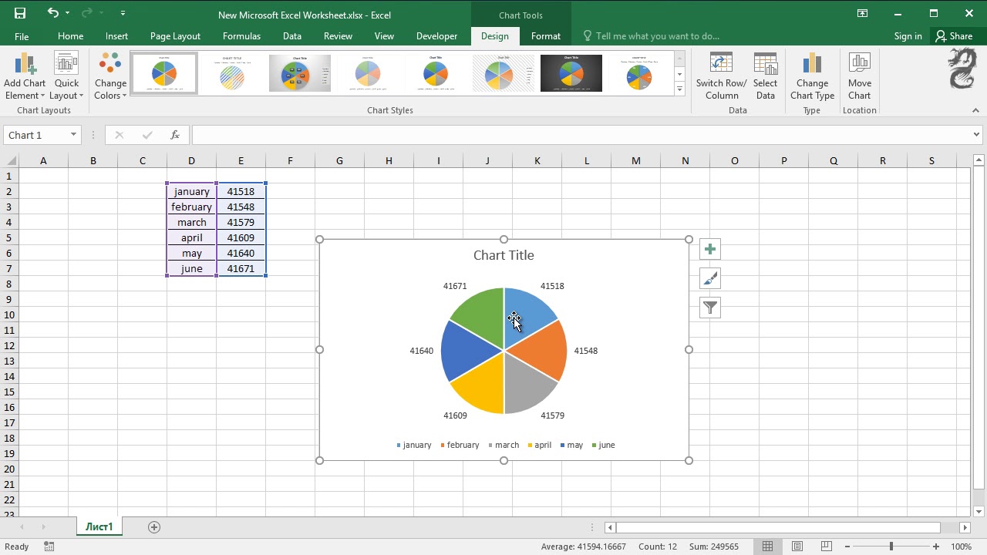Click the cell containing february
Viewport: 987px width, 555px height.
coord(191,207)
